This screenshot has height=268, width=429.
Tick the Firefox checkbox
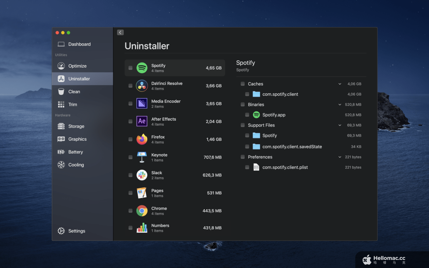point(130,139)
